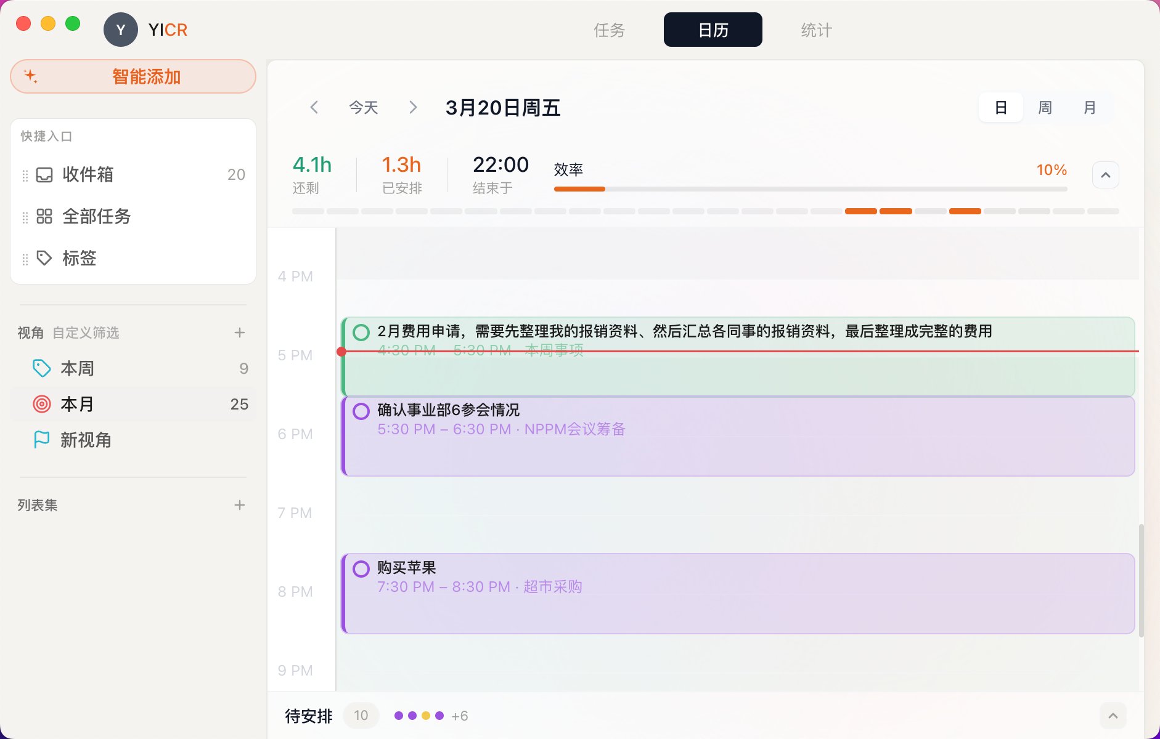Open the 标签 tag icon in sidebar
This screenshot has width=1160, height=739.
(x=43, y=258)
